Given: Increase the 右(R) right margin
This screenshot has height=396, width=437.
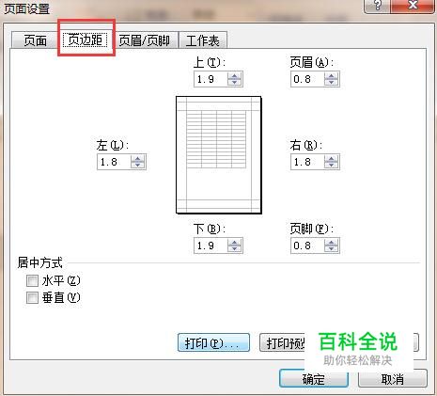Looking at the screenshot, I should [x=332, y=159].
